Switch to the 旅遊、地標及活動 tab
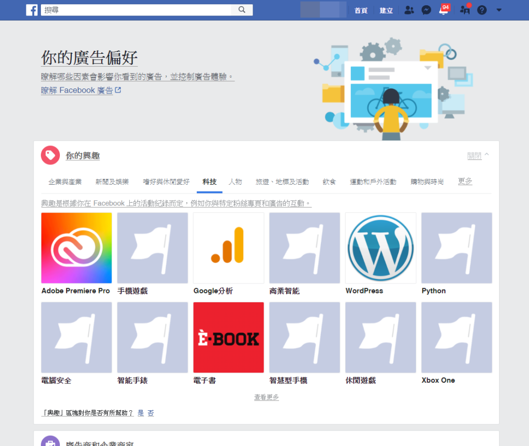 pos(282,182)
